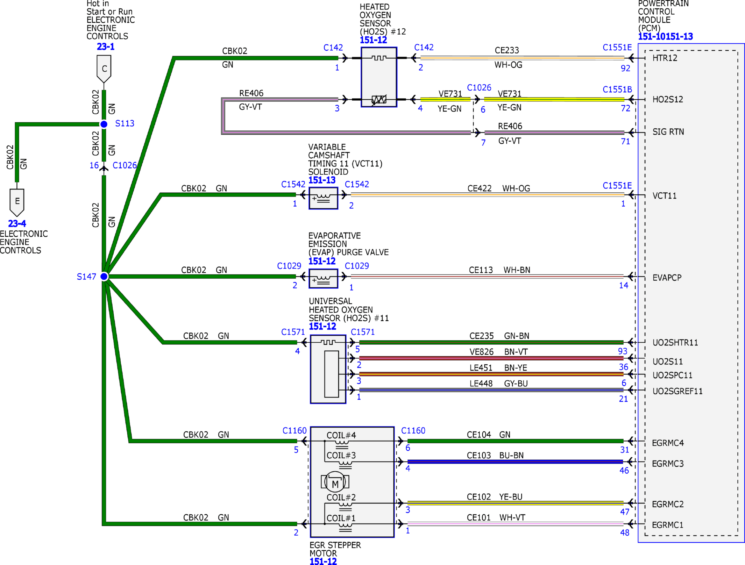Screen dimensions: 745x565
Task: Click the VE826 BN-VT wire label
Action: click(498, 352)
